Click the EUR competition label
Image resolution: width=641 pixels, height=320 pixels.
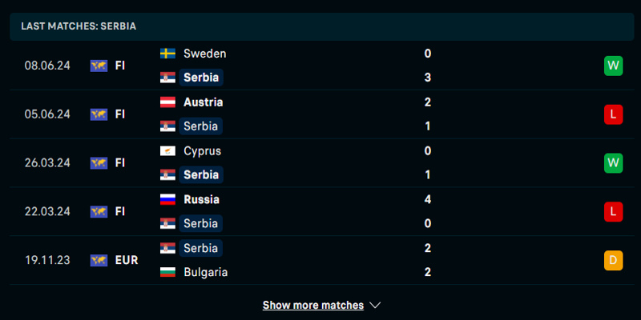click(x=127, y=260)
